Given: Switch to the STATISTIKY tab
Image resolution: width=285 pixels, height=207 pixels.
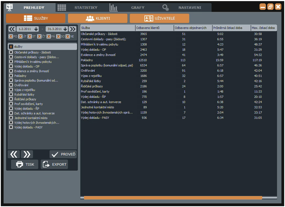Looking at the screenshot, I should (86, 8).
